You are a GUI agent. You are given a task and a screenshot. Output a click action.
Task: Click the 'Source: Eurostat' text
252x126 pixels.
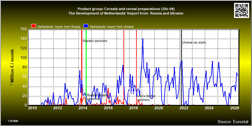(x=233, y=121)
